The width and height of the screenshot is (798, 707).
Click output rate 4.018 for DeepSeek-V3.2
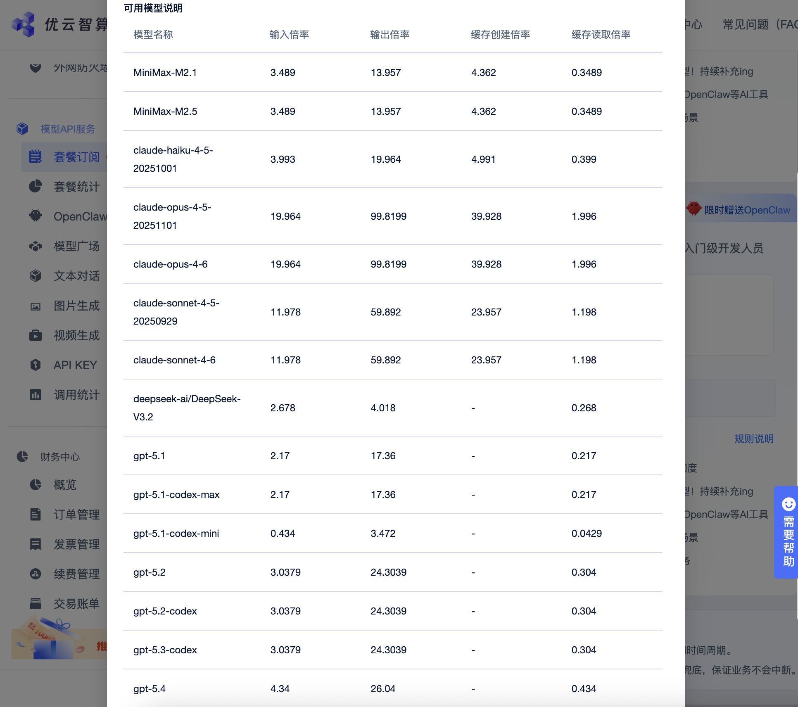coord(383,408)
